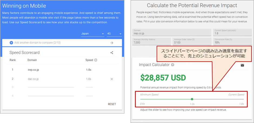This screenshot has width=254, height=123.
Task: Click the 1.8s speed for irep.co.jp
Action: [x=89, y=70]
